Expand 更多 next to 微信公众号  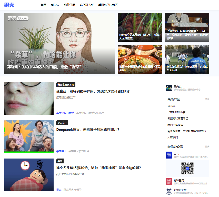coord(207,146)
